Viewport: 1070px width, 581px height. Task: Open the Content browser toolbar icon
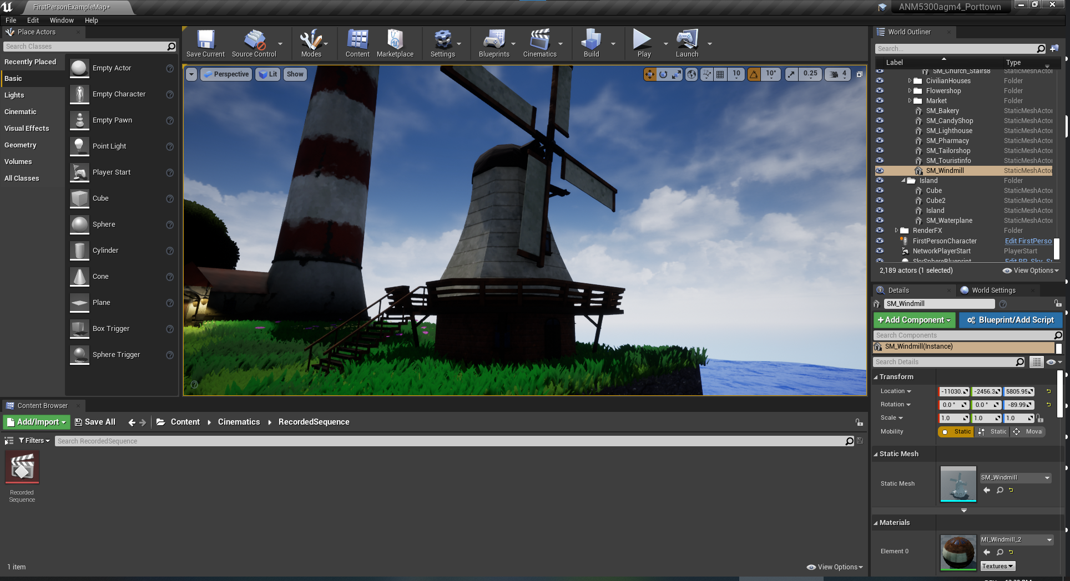pyautogui.click(x=357, y=43)
